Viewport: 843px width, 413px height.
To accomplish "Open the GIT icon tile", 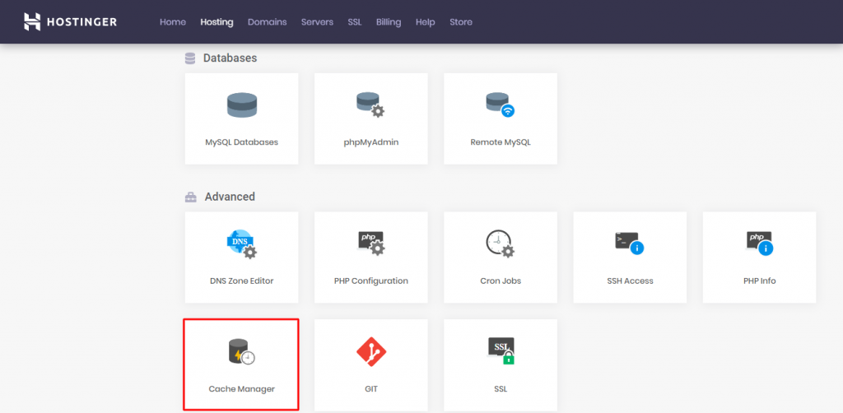I will (x=370, y=352).
